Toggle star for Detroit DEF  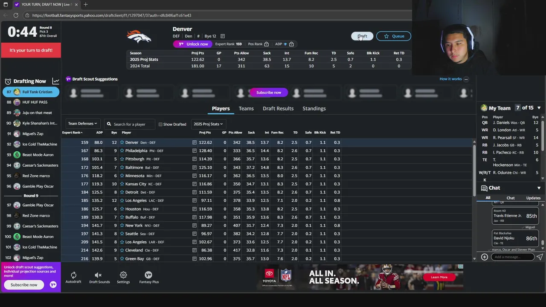(x=122, y=192)
